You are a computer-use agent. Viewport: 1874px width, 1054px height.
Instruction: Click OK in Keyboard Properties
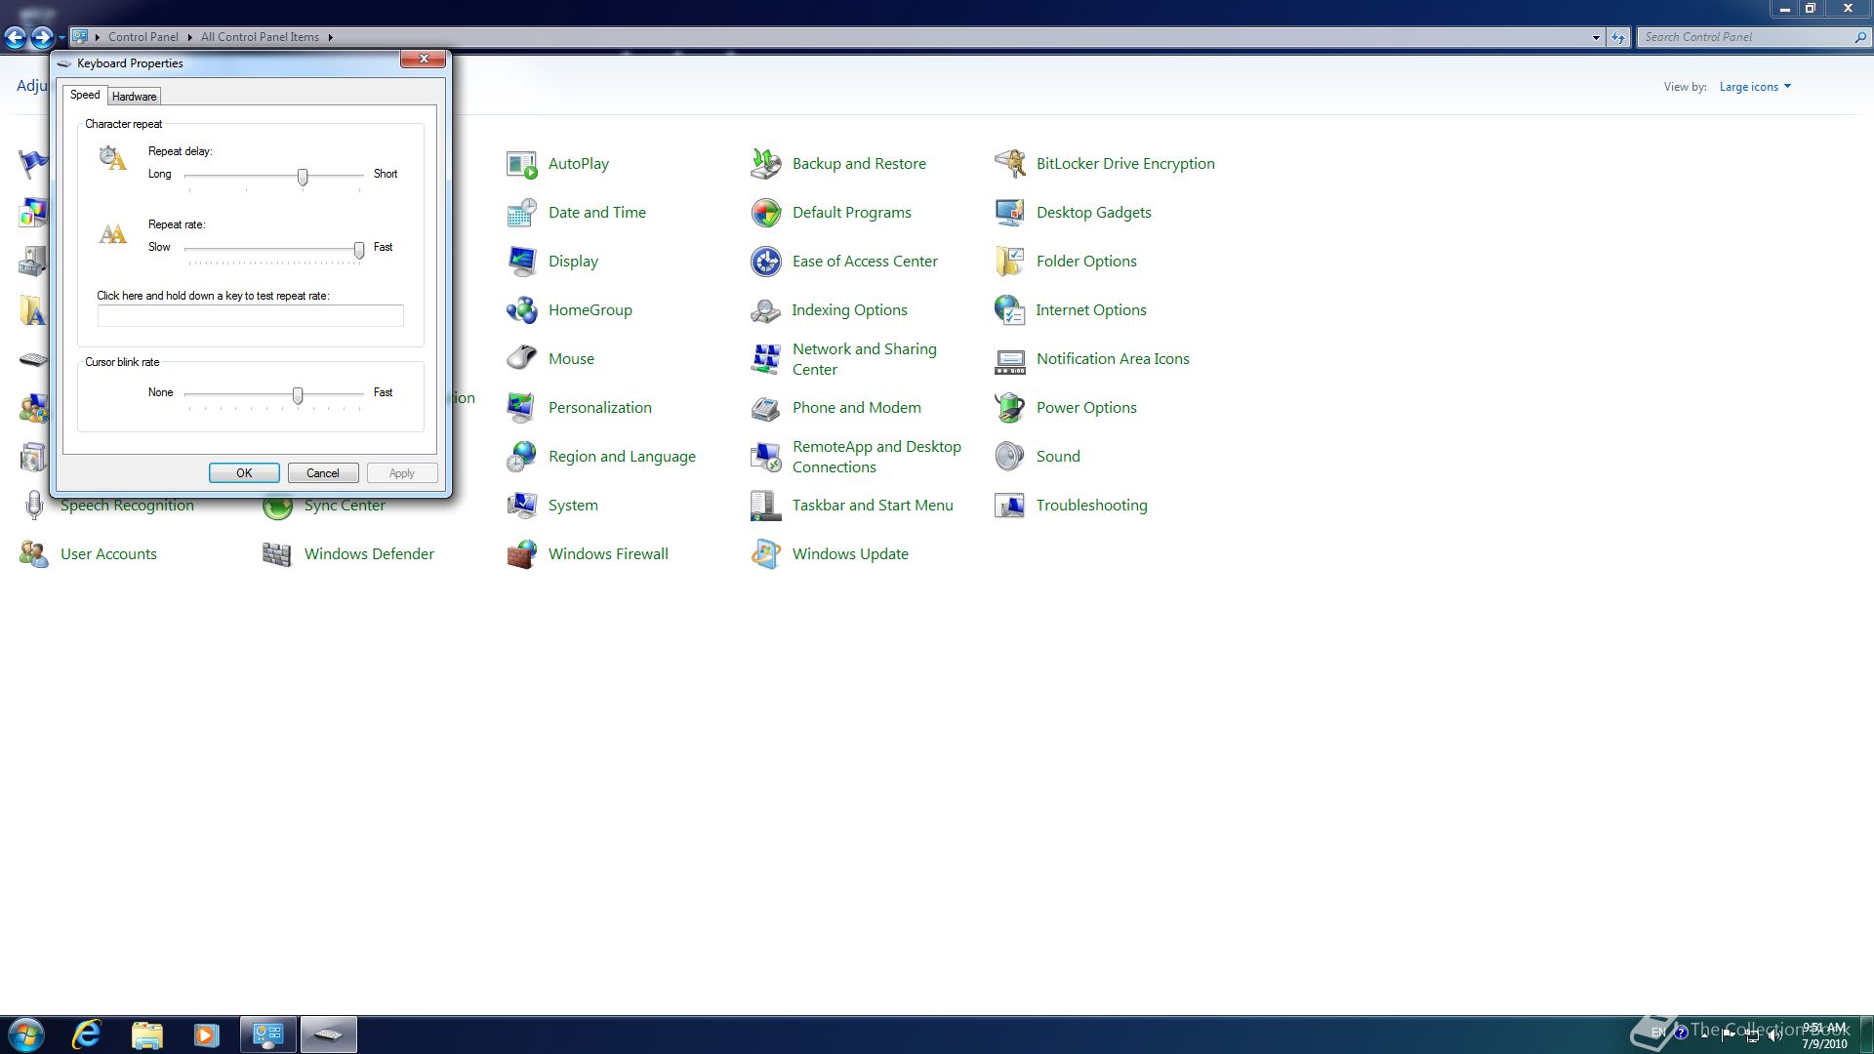tap(244, 473)
